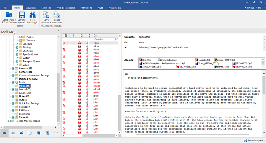Screen dimensions: 266x143
Task: Click message body scroll down arrow
Action: tap(264, 133)
